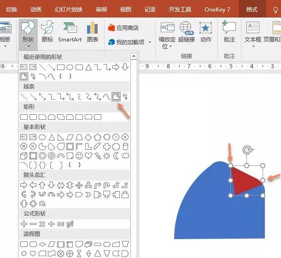Select the division sign in 公式形状
The width and height of the screenshot is (281, 258).
52,224
